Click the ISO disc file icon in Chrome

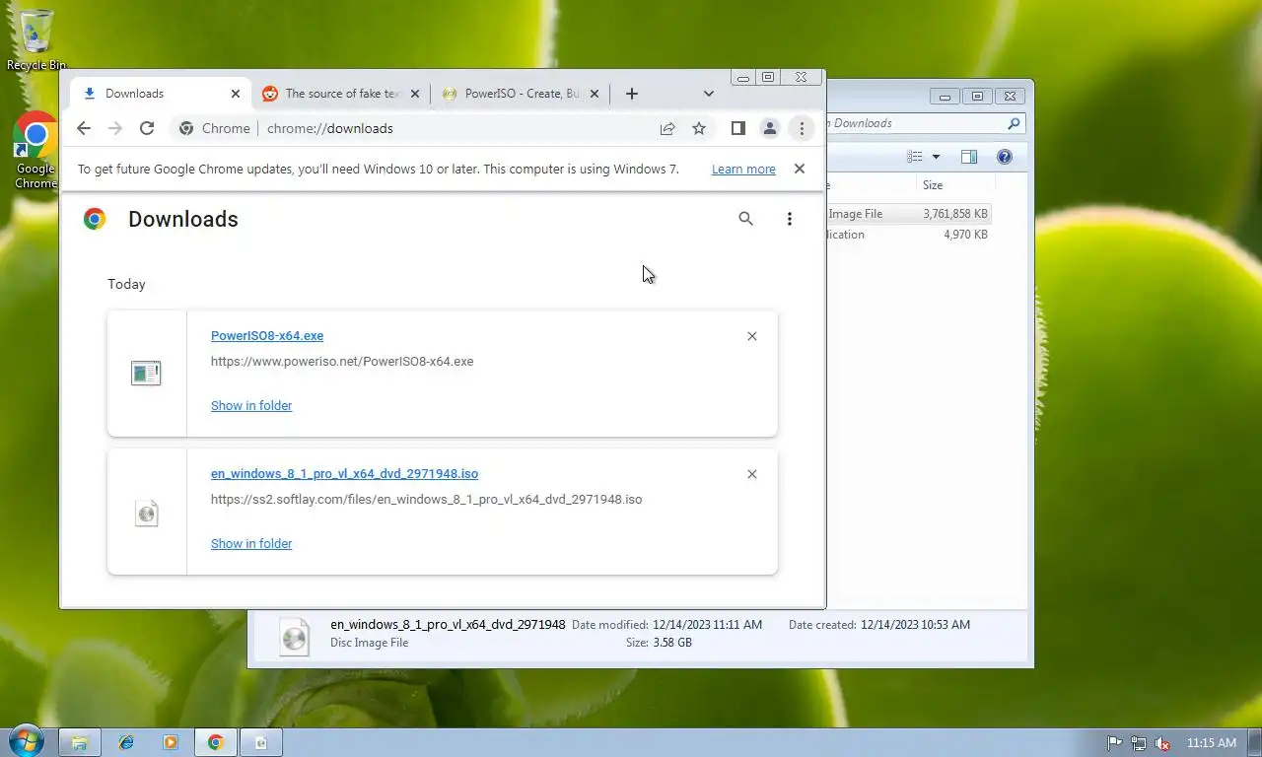[x=146, y=513]
